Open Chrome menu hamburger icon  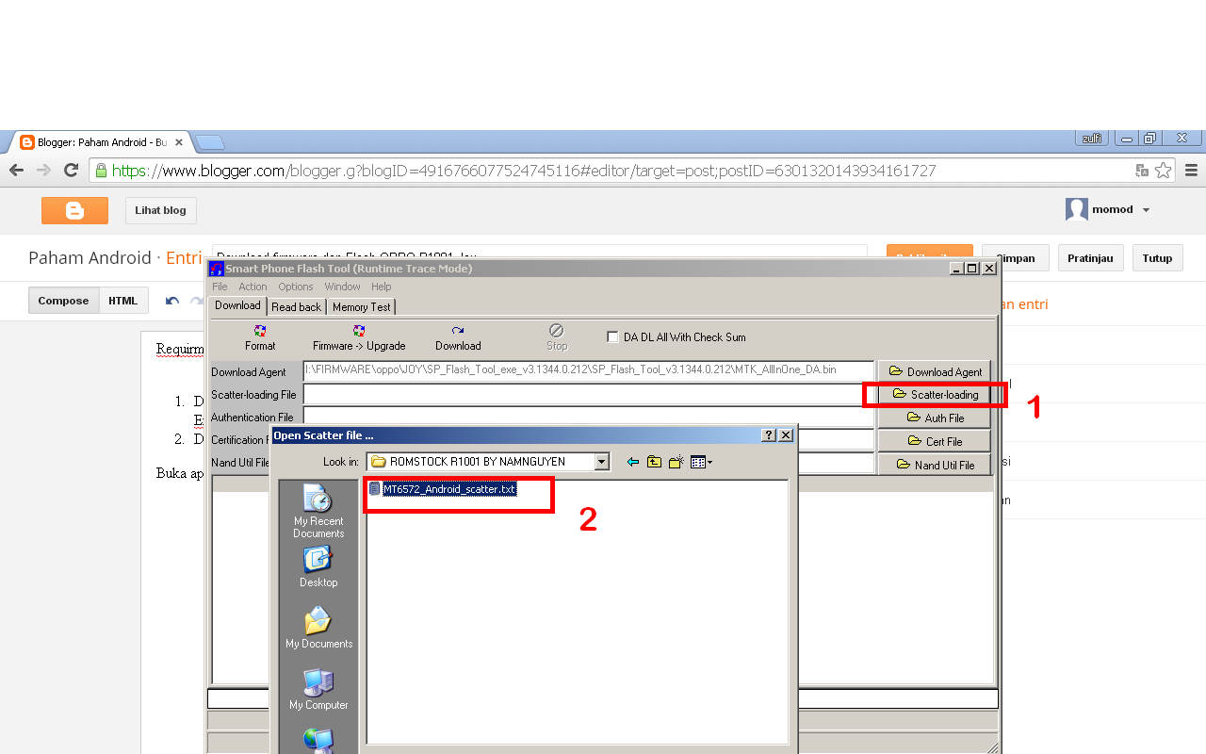1191,171
